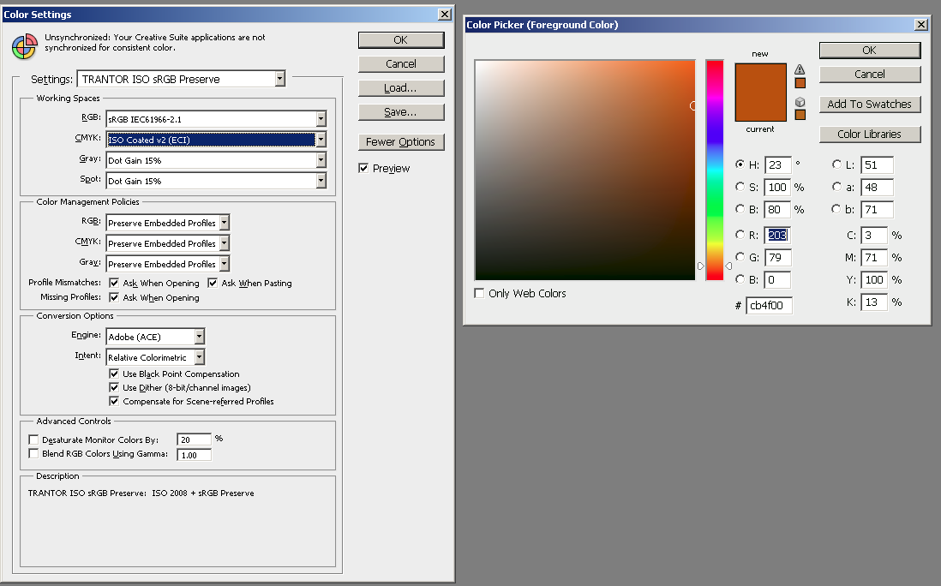The image size is (941, 586).
Task: Uncheck Ask When Pasting
Action: pyautogui.click(x=213, y=283)
